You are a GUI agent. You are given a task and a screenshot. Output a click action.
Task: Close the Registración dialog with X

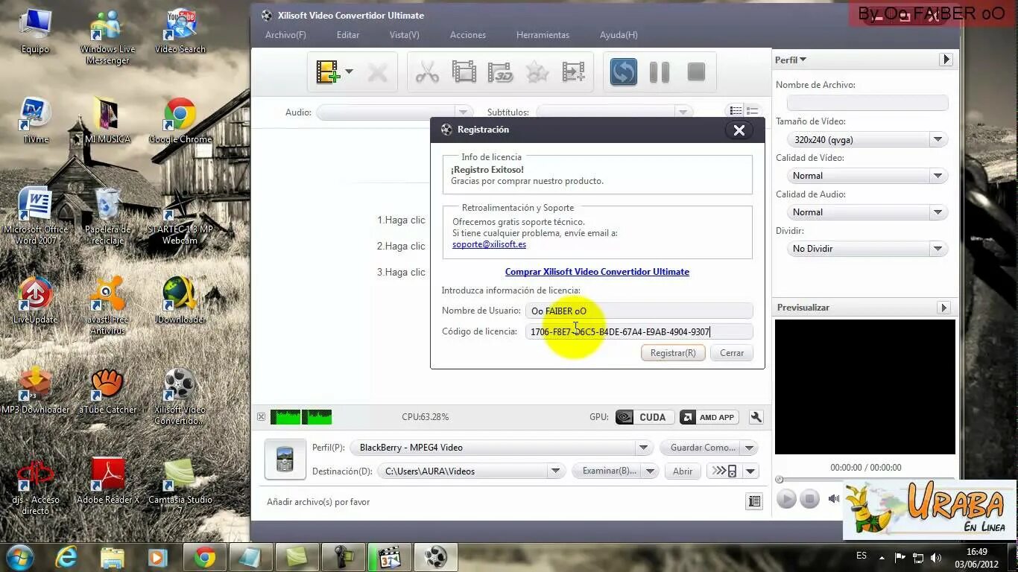739,130
